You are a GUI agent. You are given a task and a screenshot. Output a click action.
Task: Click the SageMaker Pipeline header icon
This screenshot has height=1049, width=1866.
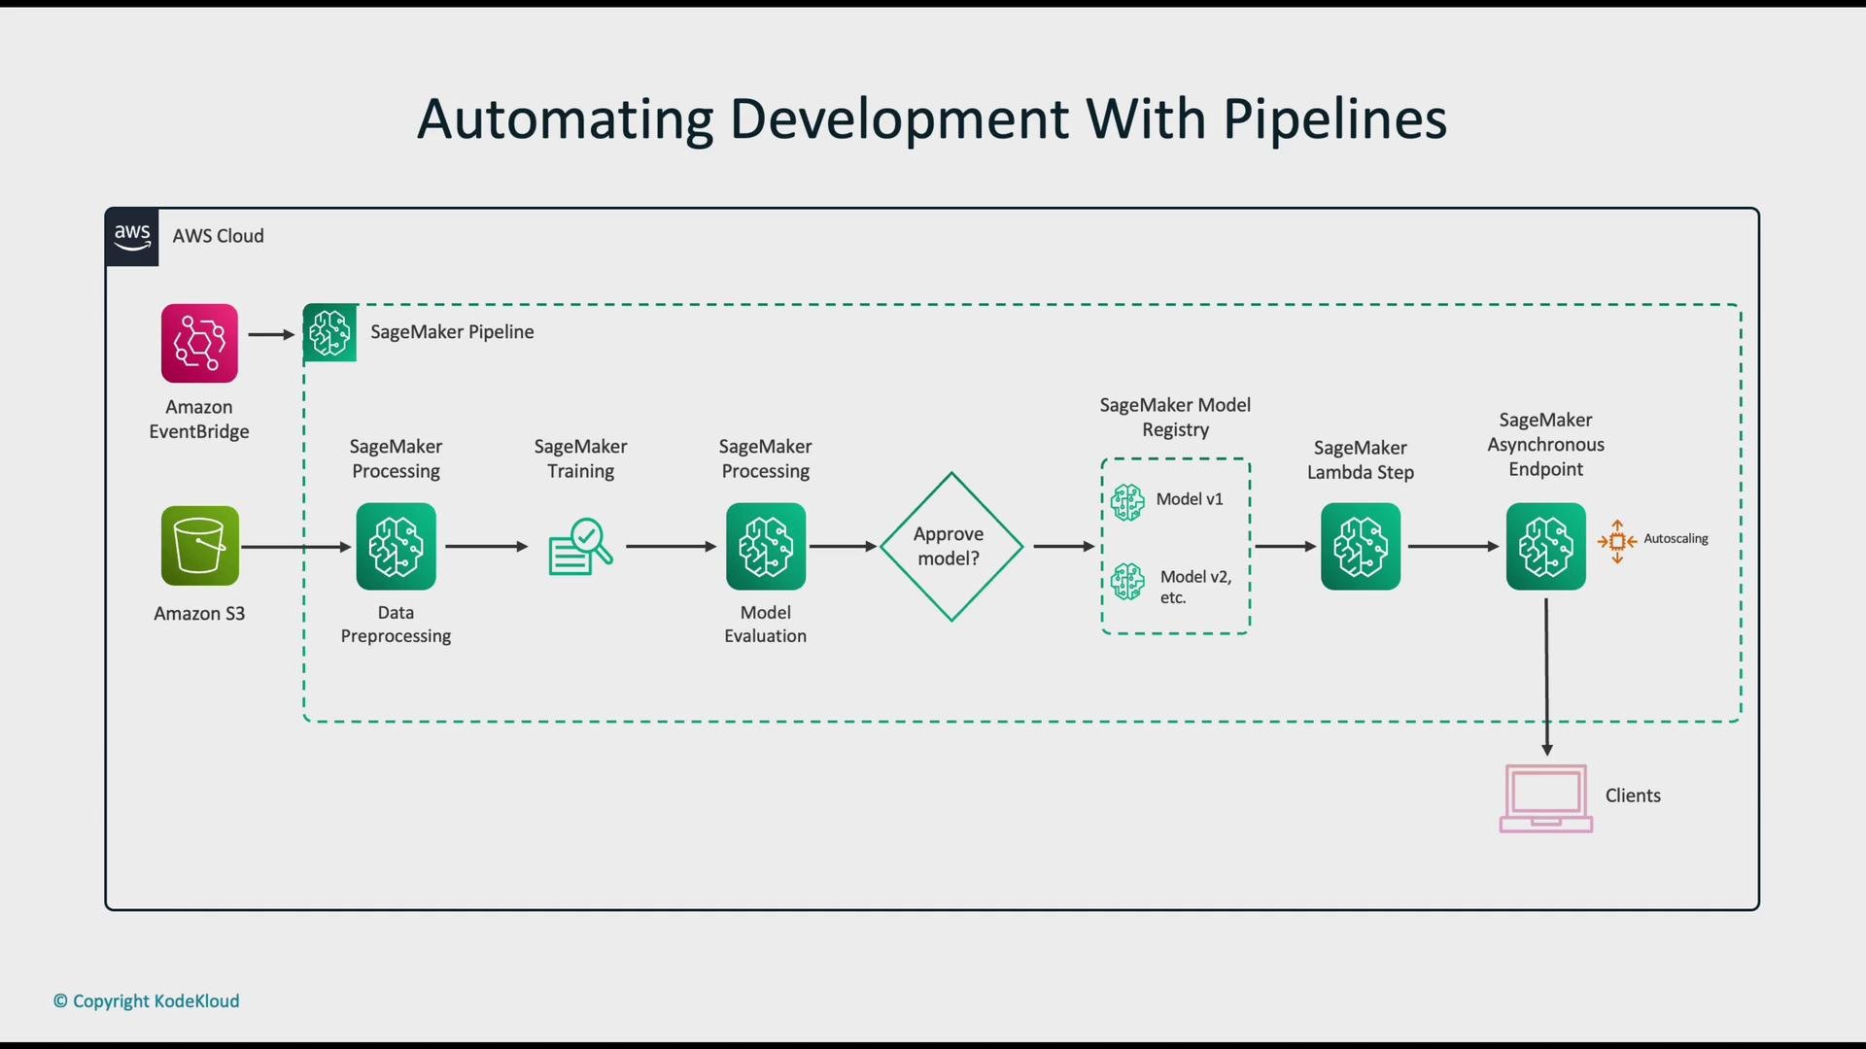(x=329, y=333)
